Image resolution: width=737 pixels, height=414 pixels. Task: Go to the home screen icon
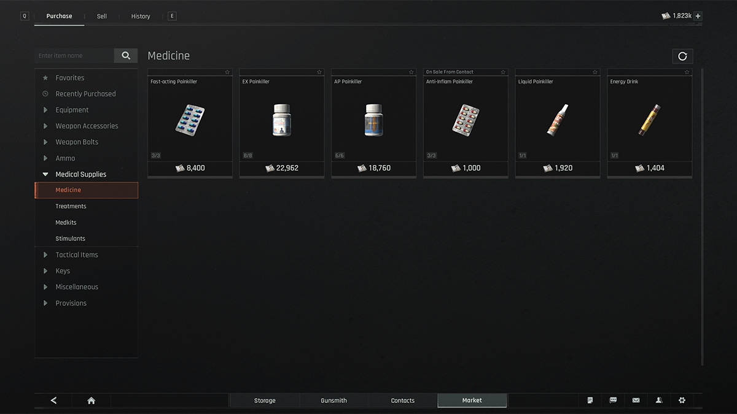tap(91, 401)
